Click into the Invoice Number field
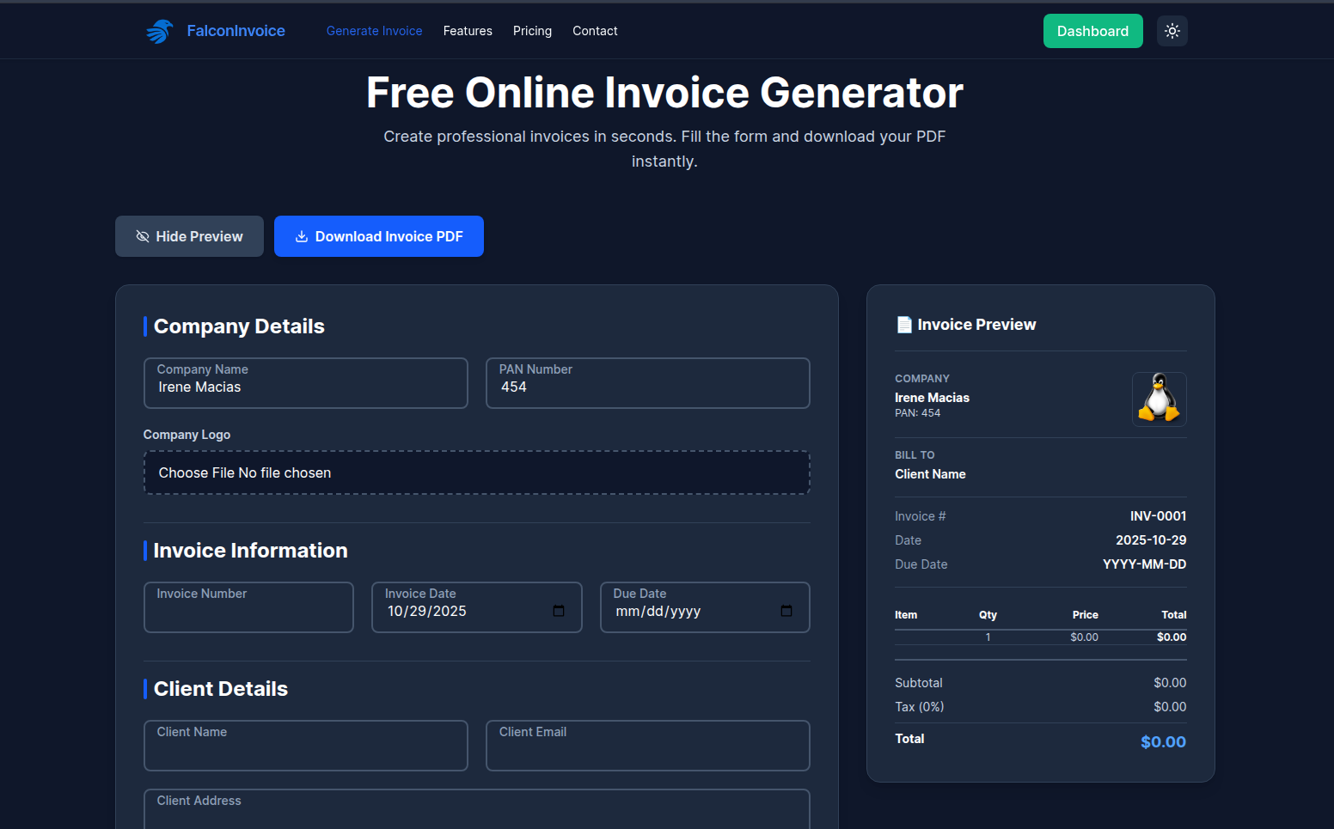Screen dimensions: 1334x829 [x=248, y=610]
